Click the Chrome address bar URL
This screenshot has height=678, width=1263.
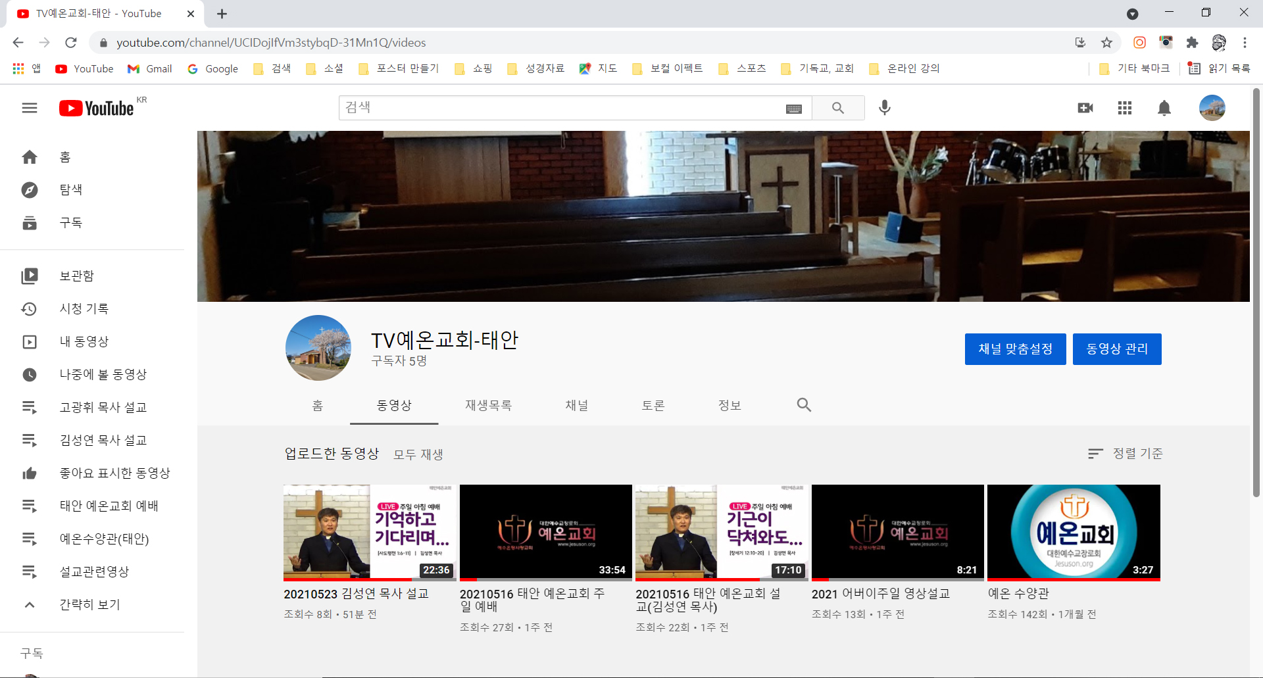pos(271,43)
